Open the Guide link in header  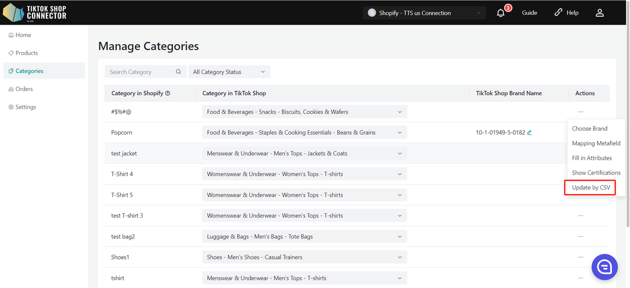coord(530,13)
